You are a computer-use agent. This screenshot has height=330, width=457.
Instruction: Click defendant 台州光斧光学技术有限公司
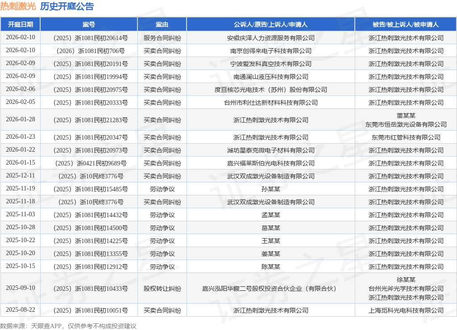click(406, 289)
